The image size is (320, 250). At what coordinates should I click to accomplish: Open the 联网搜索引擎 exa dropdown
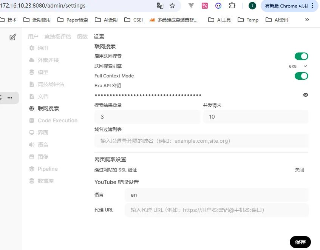tap(298, 66)
